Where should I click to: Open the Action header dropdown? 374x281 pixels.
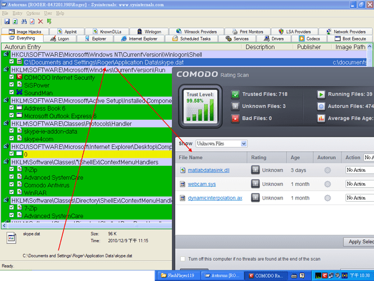tap(369, 157)
